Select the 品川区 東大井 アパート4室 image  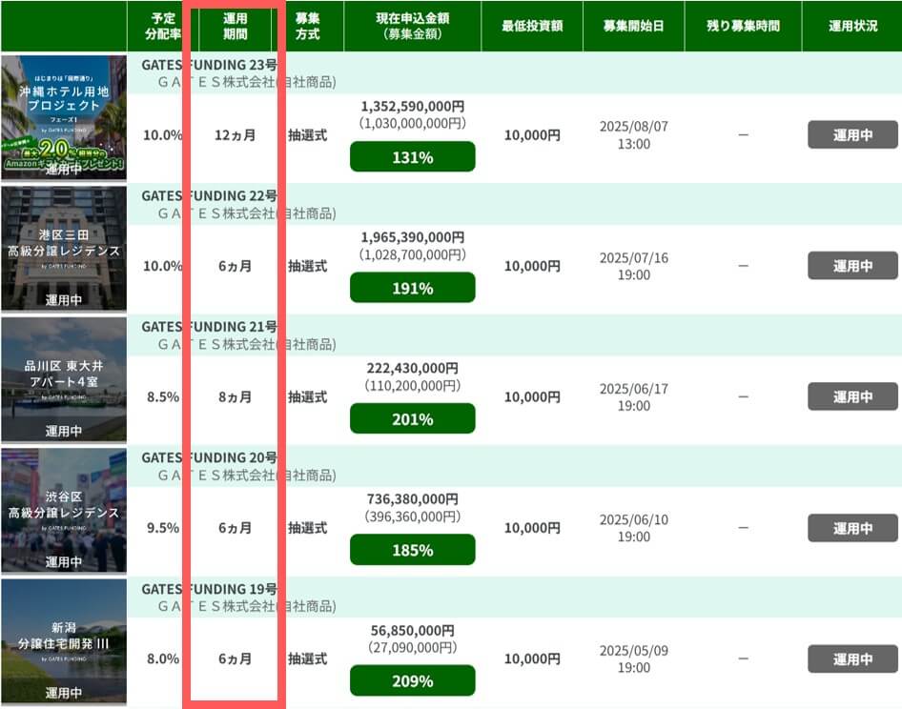[x=64, y=379]
